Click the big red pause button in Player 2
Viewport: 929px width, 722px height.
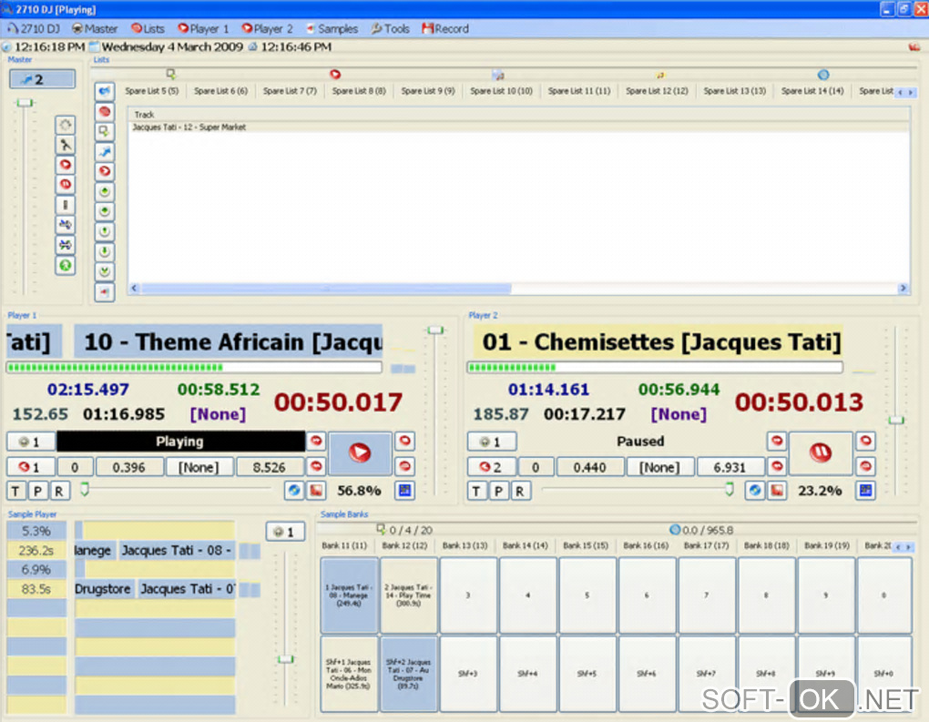821,453
